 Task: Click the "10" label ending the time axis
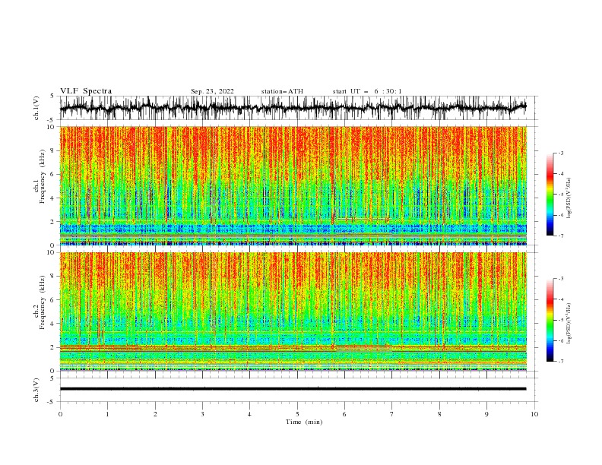tap(534, 414)
